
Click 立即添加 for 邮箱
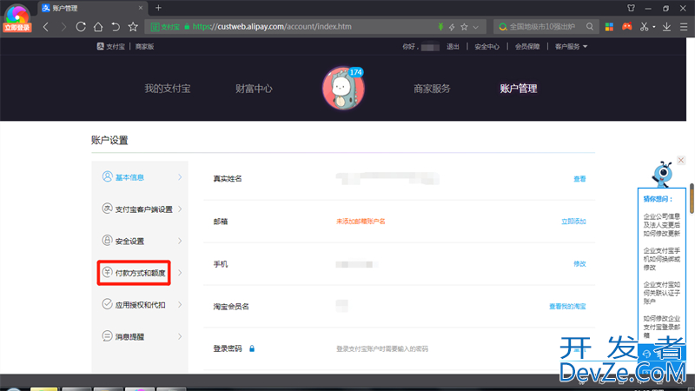pyautogui.click(x=573, y=222)
